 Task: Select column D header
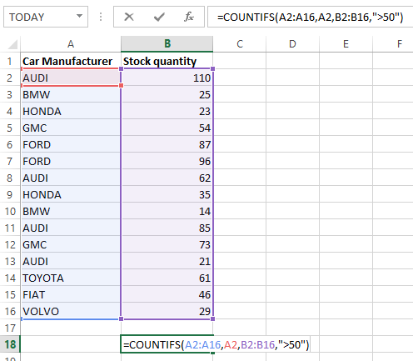[292, 44]
